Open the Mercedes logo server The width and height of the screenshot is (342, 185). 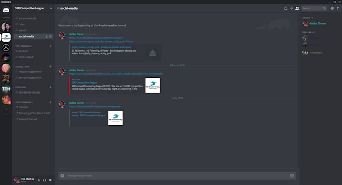(6, 47)
